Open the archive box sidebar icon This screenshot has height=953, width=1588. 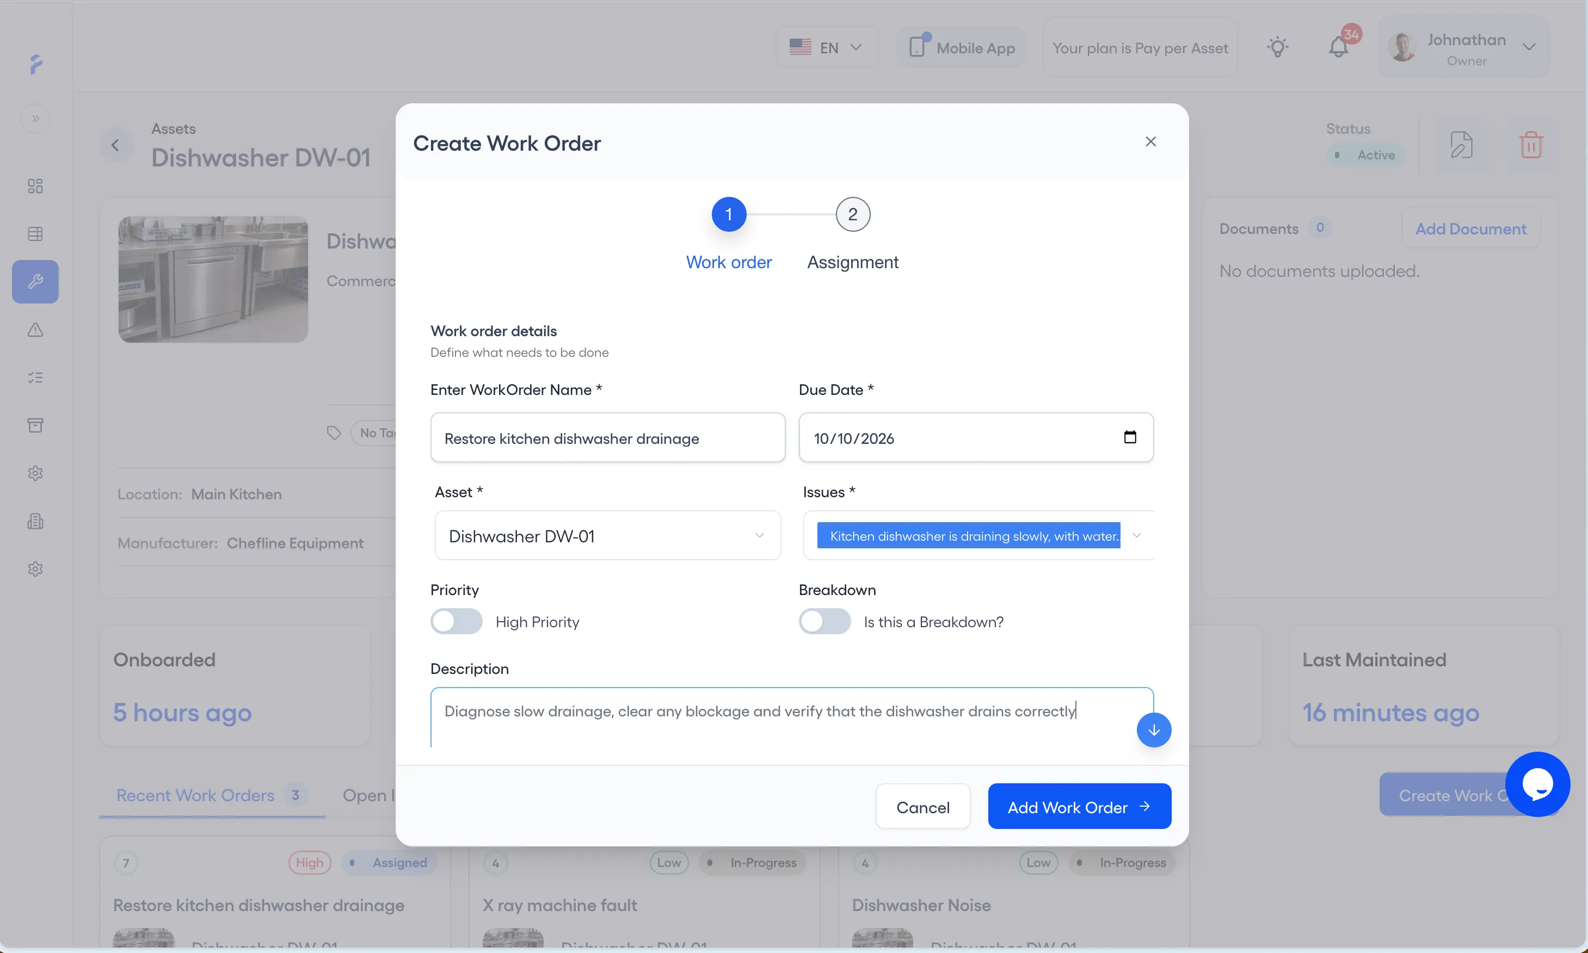click(35, 425)
